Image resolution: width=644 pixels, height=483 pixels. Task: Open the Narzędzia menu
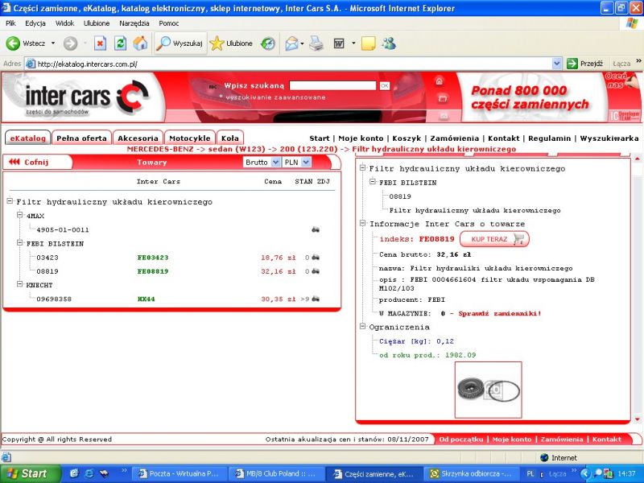click(x=134, y=23)
